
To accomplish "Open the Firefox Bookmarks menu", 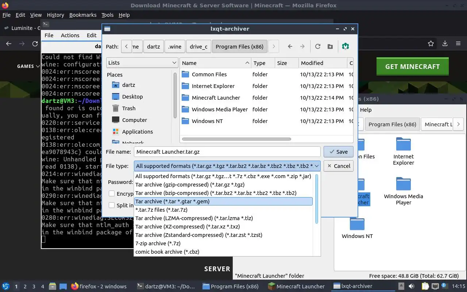I will pyautogui.click(x=83, y=15).
